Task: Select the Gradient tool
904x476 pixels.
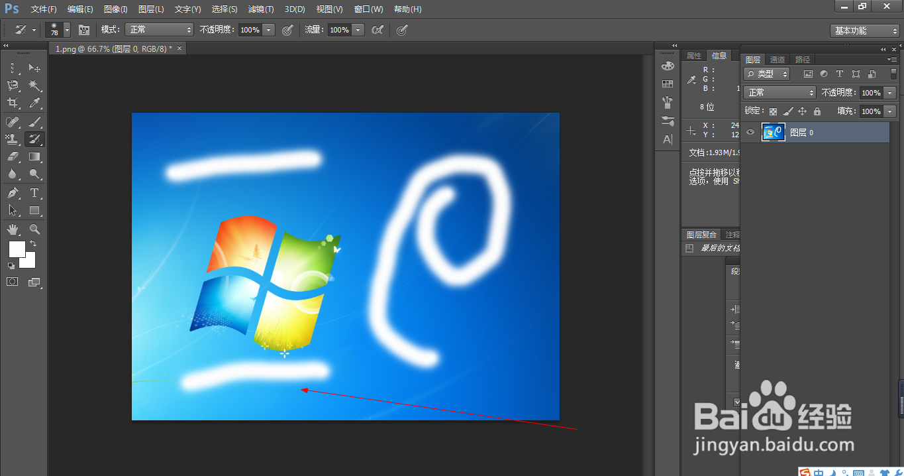Action: 34,156
